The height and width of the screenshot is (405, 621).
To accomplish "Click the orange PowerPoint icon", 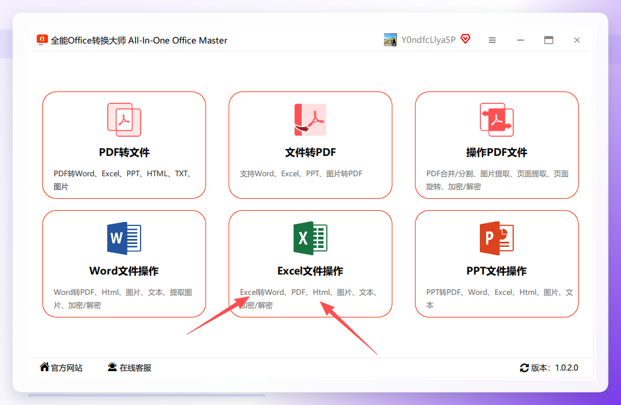I will click(497, 238).
